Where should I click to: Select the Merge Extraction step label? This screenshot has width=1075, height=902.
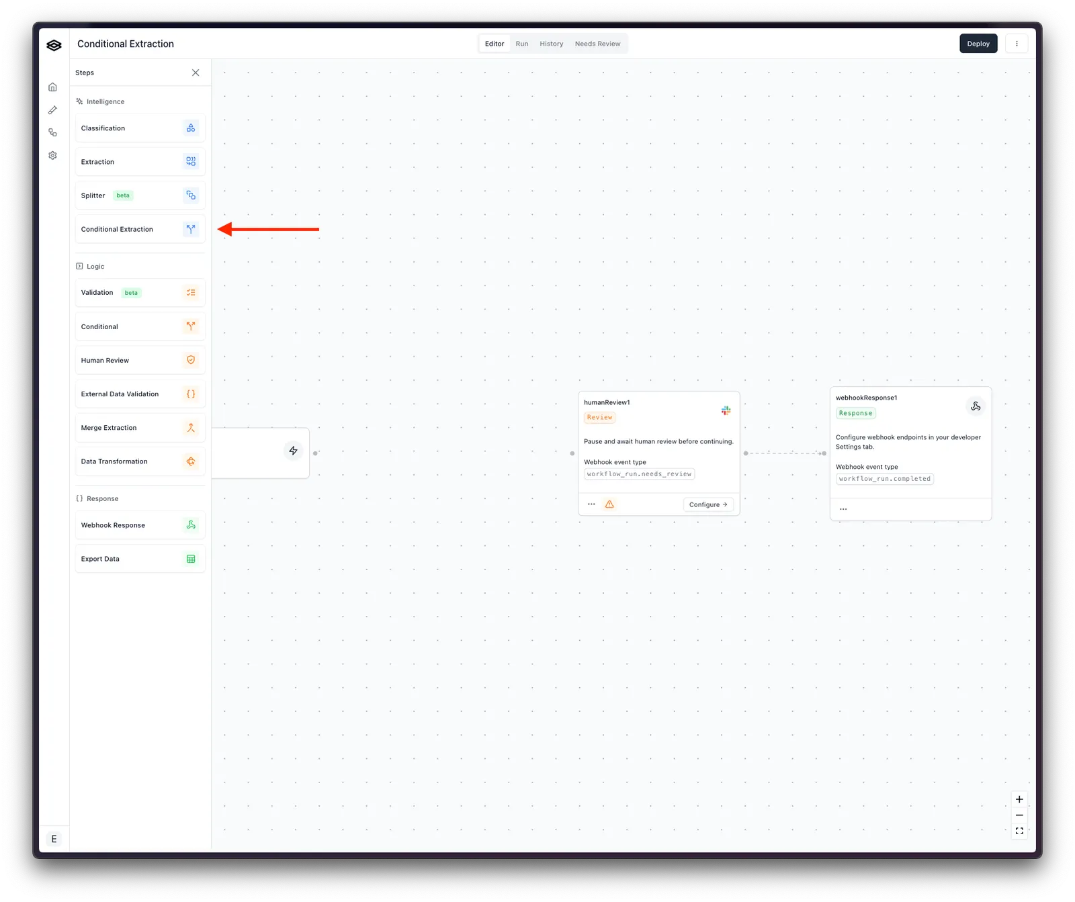pyautogui.click(x=109, y=428)
